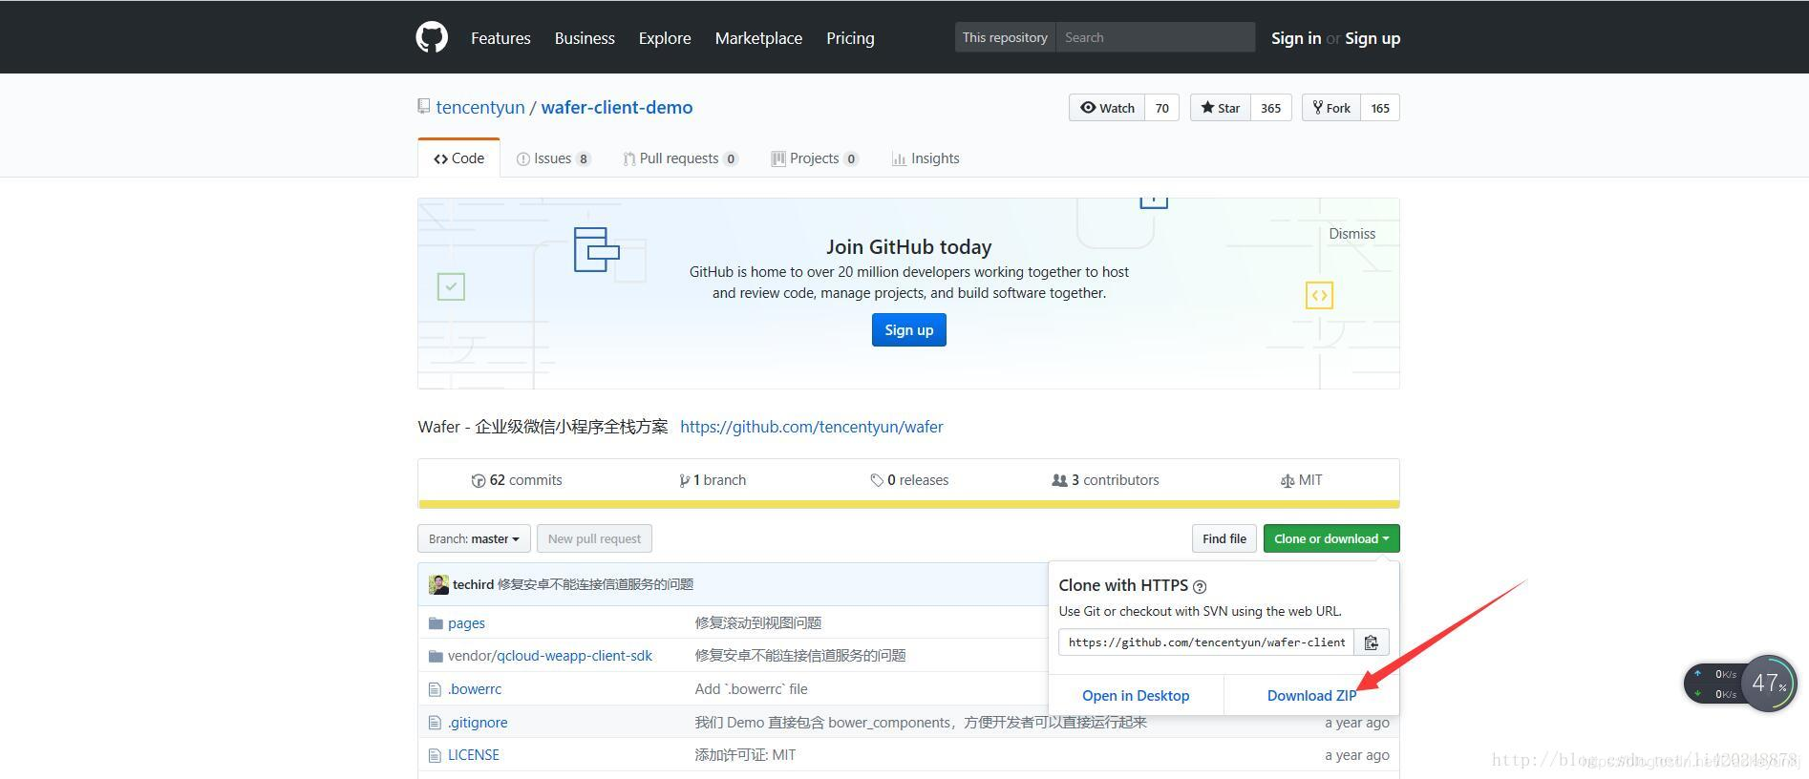Open the pages folder
1809x779 pixels.
click(x=466, y=623)
